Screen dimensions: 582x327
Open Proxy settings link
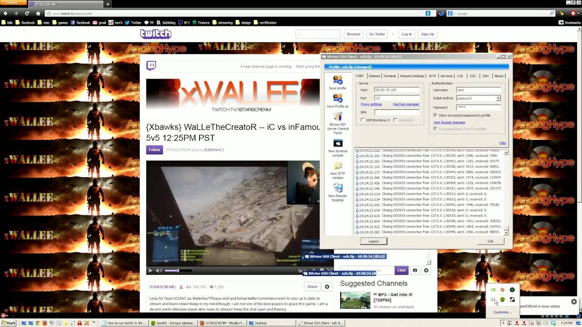click(x=371, y=104)
